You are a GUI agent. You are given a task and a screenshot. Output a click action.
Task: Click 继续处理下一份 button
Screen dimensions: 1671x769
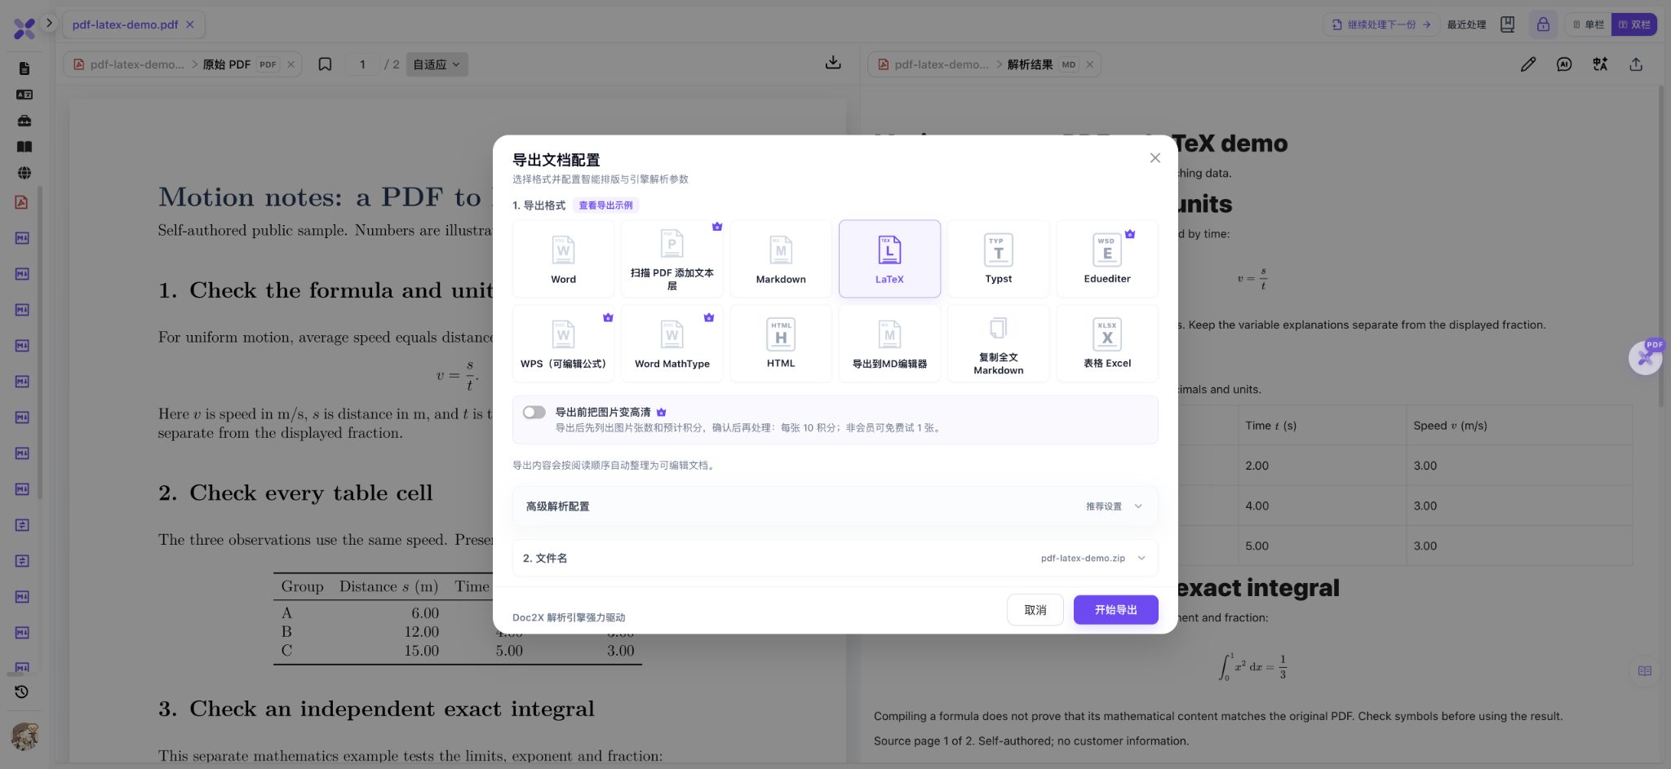click(1381, 24)
